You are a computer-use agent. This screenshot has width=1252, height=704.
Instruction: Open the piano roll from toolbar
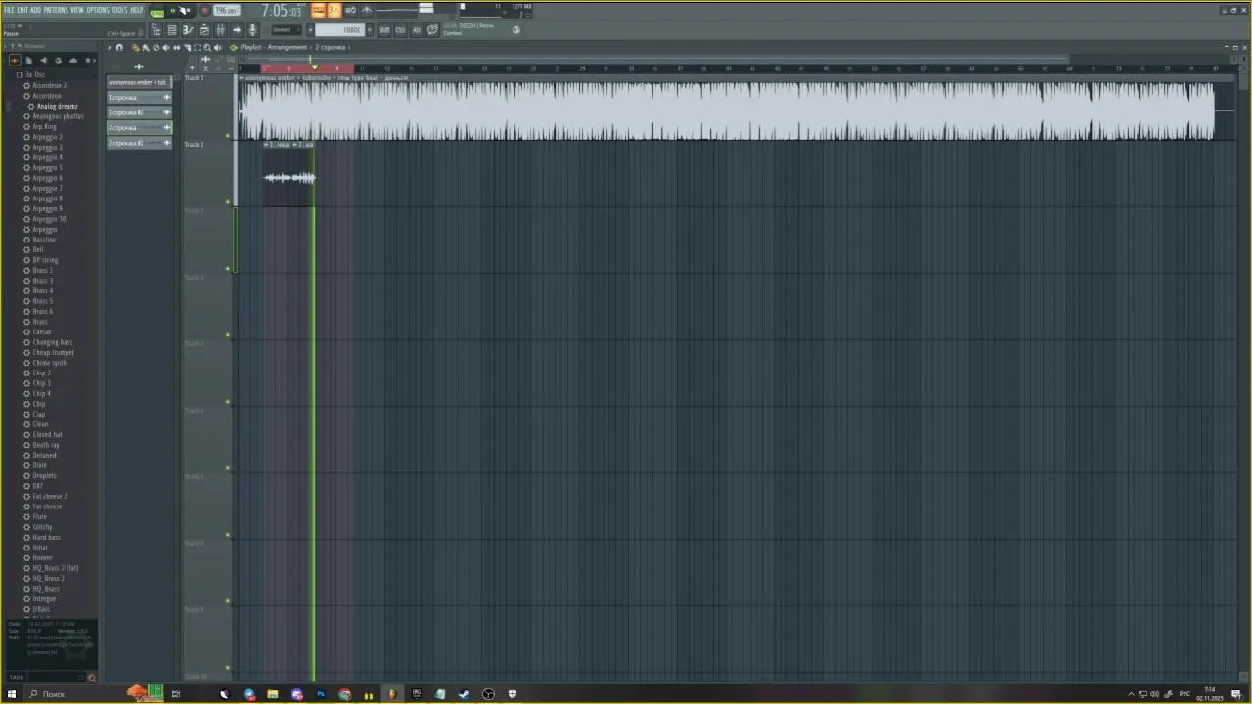point(188,30)
